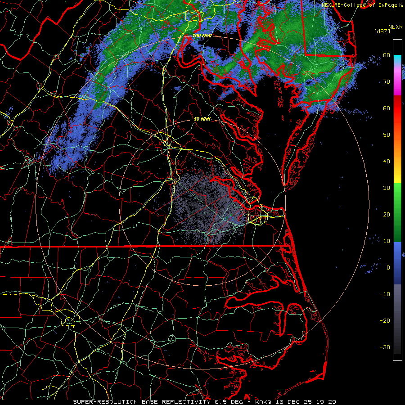Viewport: 405px width, 405px height.
Task: Click the 80 value on the dBZ scale
Action: coord(387,55)
